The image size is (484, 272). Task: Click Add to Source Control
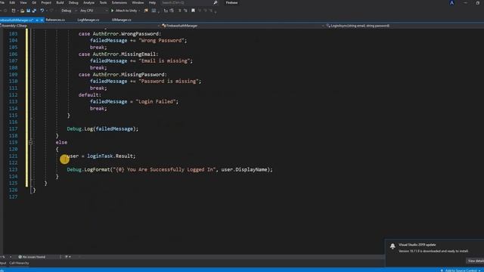461,270
